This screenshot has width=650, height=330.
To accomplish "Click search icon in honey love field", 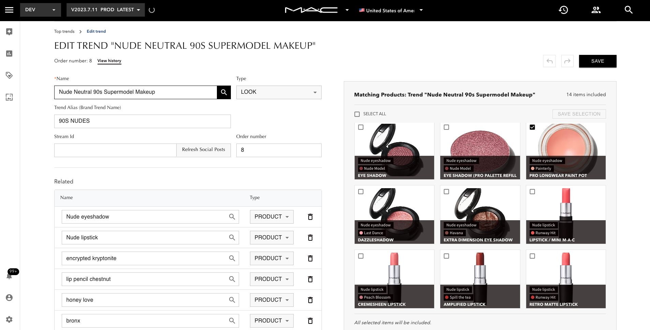I will click(232, 300).
